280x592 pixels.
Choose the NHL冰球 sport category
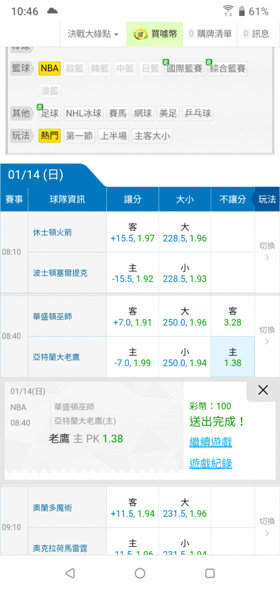tap(84, 113)
